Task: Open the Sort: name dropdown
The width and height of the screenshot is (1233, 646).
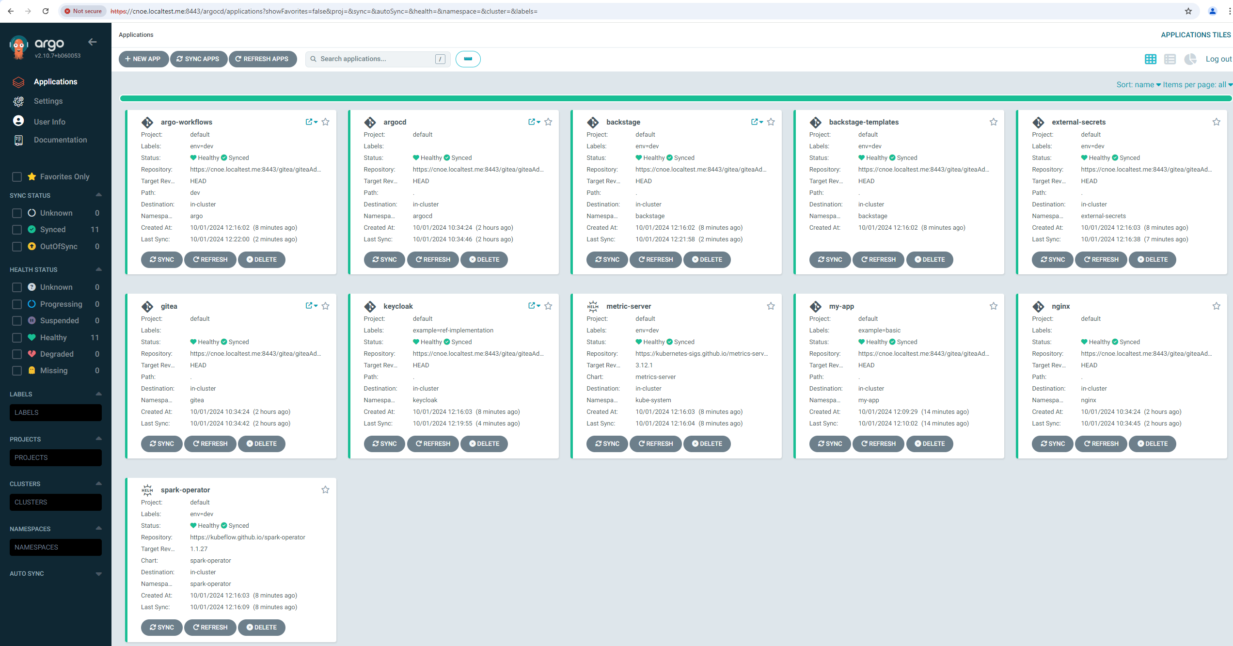Action: click(x=1138, y=85)
